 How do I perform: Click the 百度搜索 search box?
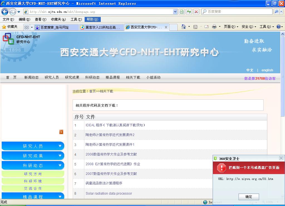tap(237, 12)
